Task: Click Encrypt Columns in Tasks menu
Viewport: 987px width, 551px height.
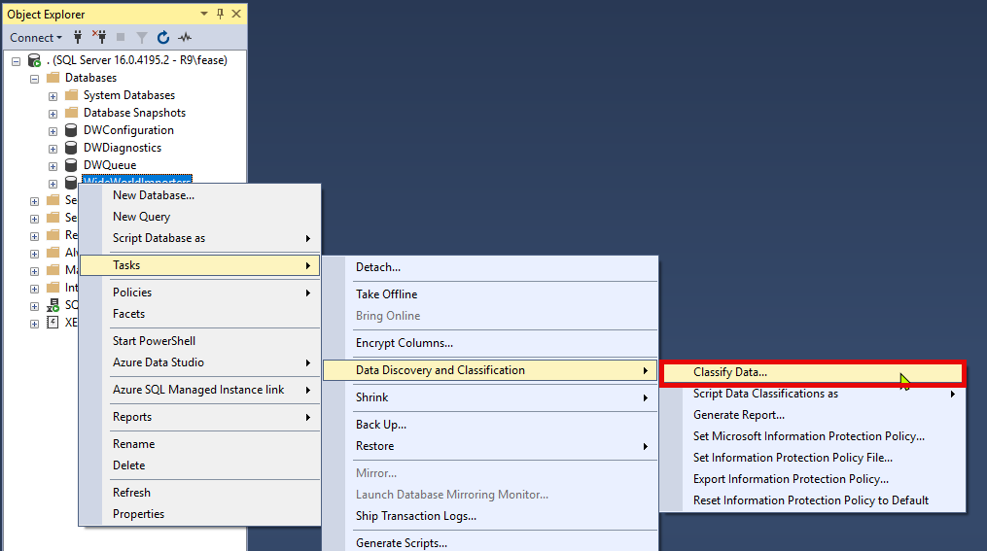Action: tap(404, 343)
